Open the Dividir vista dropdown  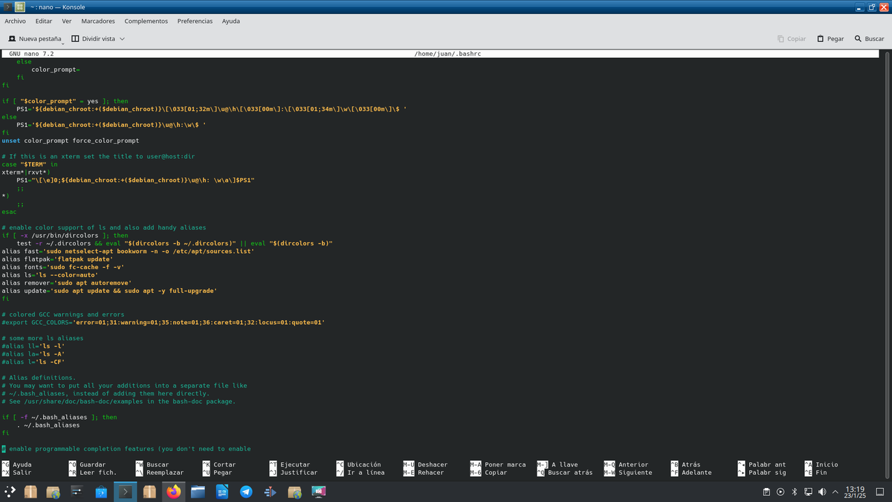point(98,39)
